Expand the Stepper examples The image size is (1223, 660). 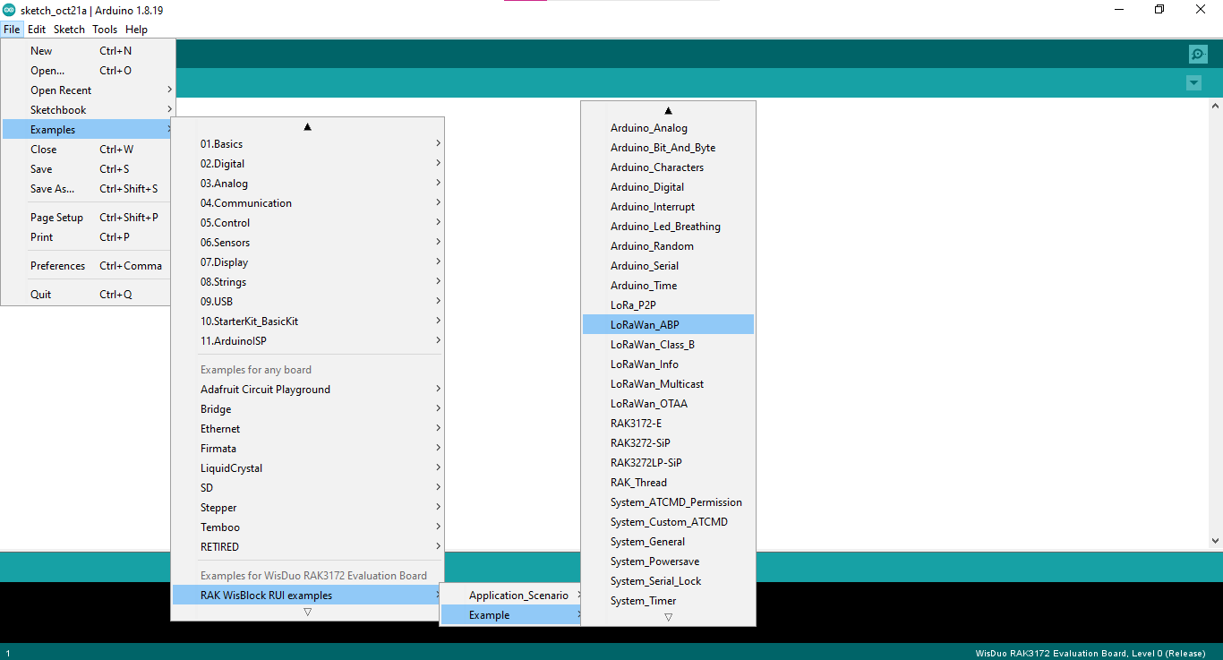[x=308, y=508]
